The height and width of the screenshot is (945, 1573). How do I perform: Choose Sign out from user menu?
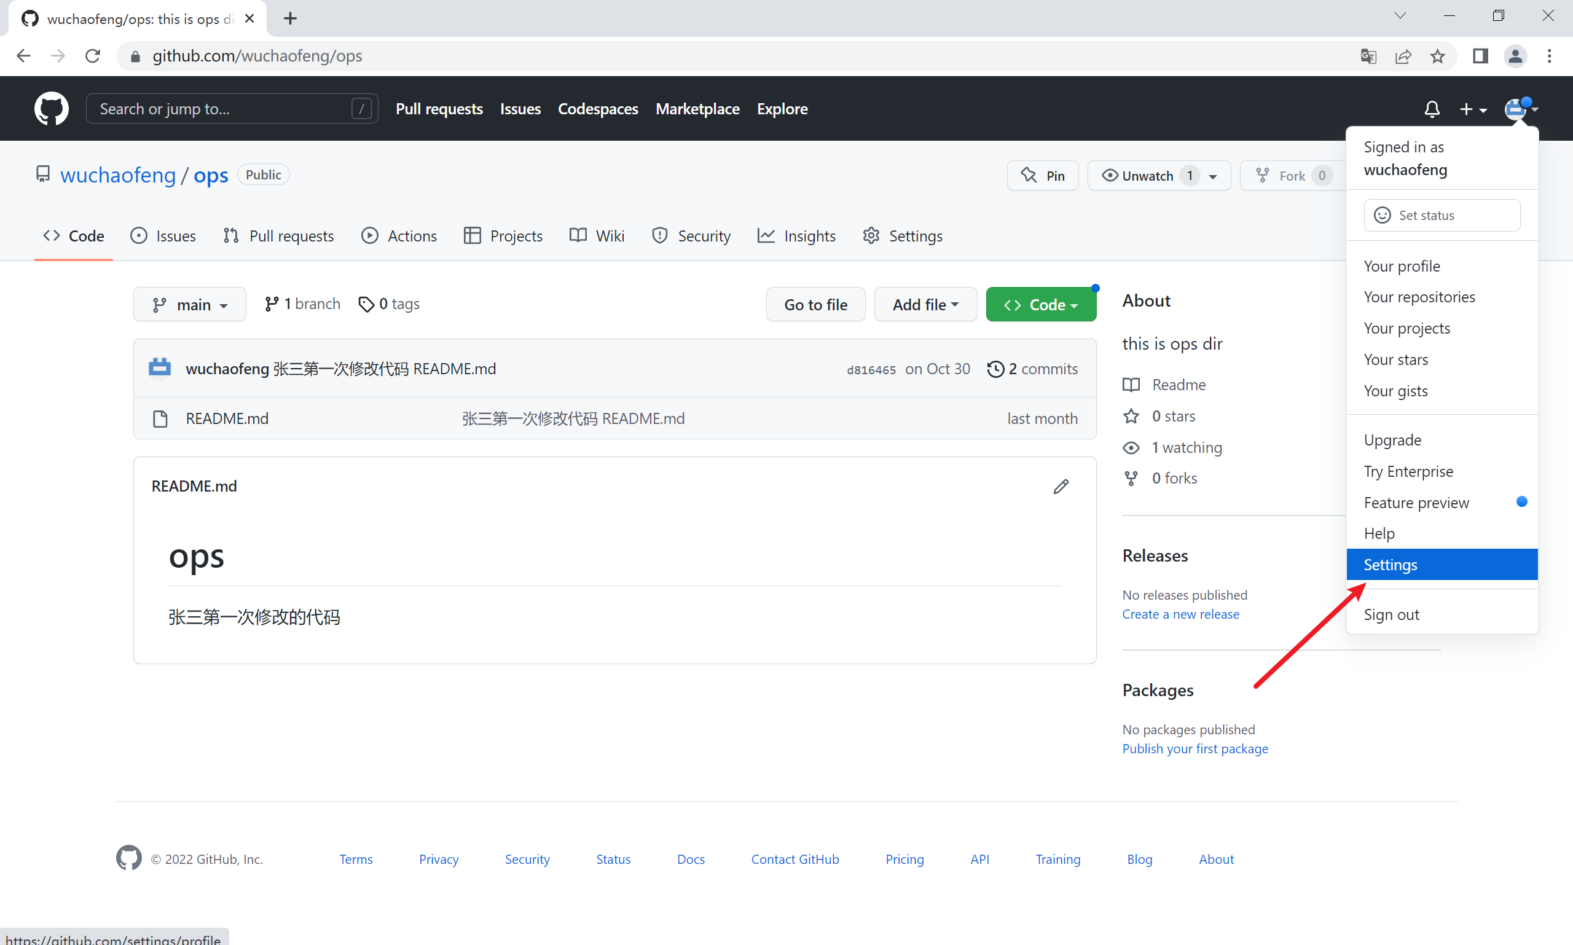pyautogui.click(x=1442, y=614)
